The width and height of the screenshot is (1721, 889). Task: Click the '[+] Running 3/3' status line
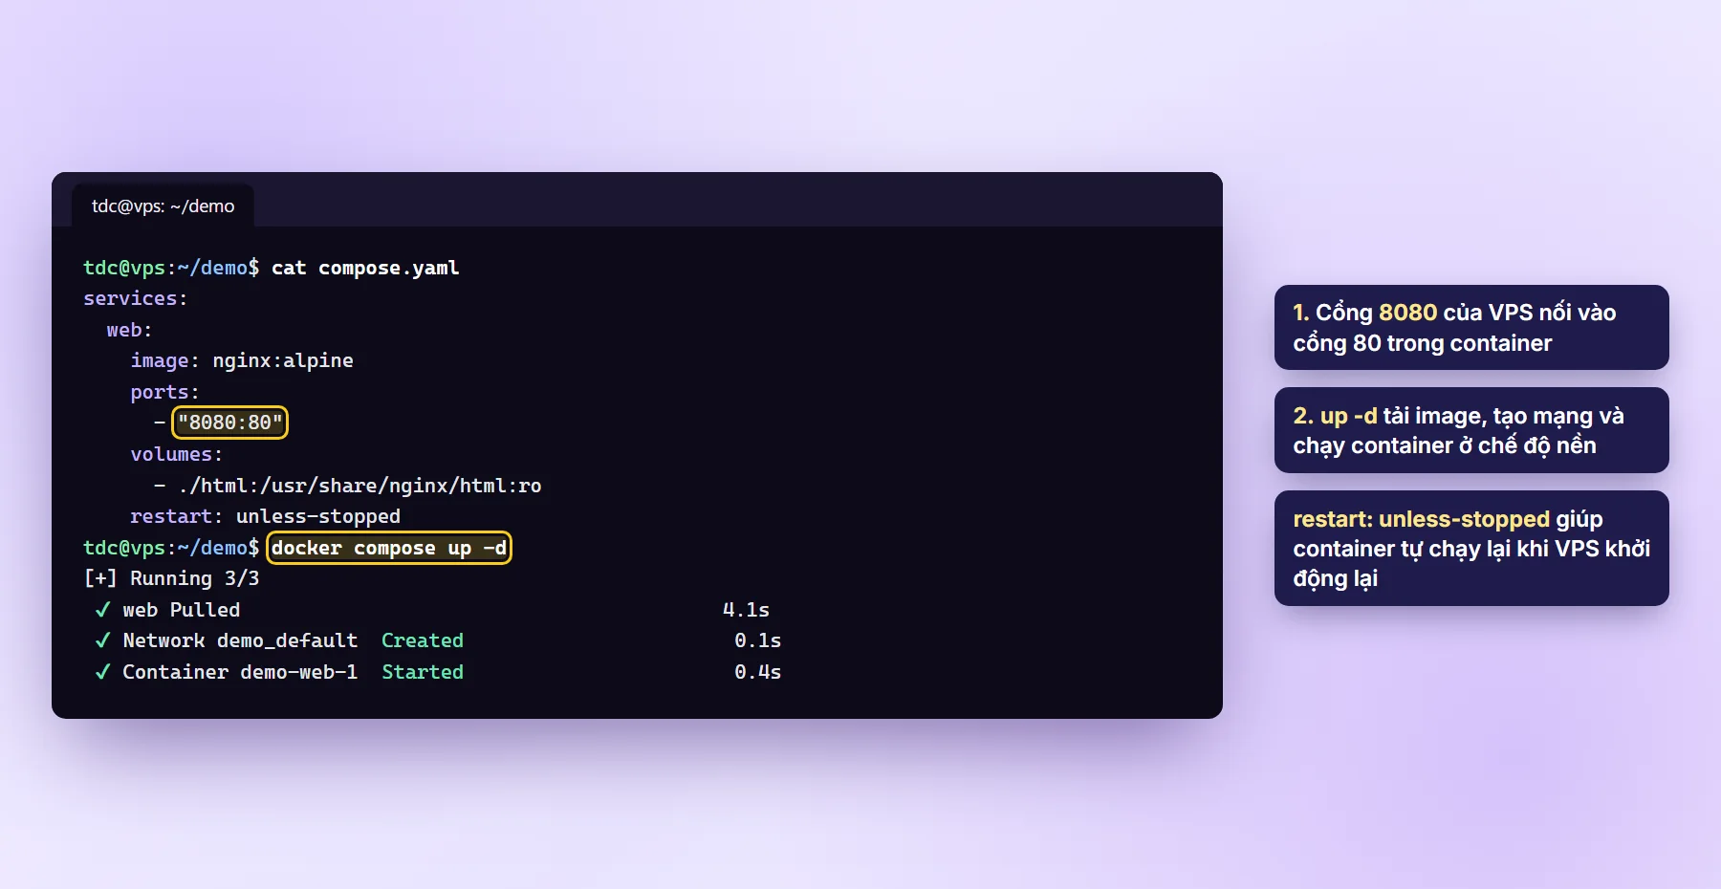pos(171,578)
